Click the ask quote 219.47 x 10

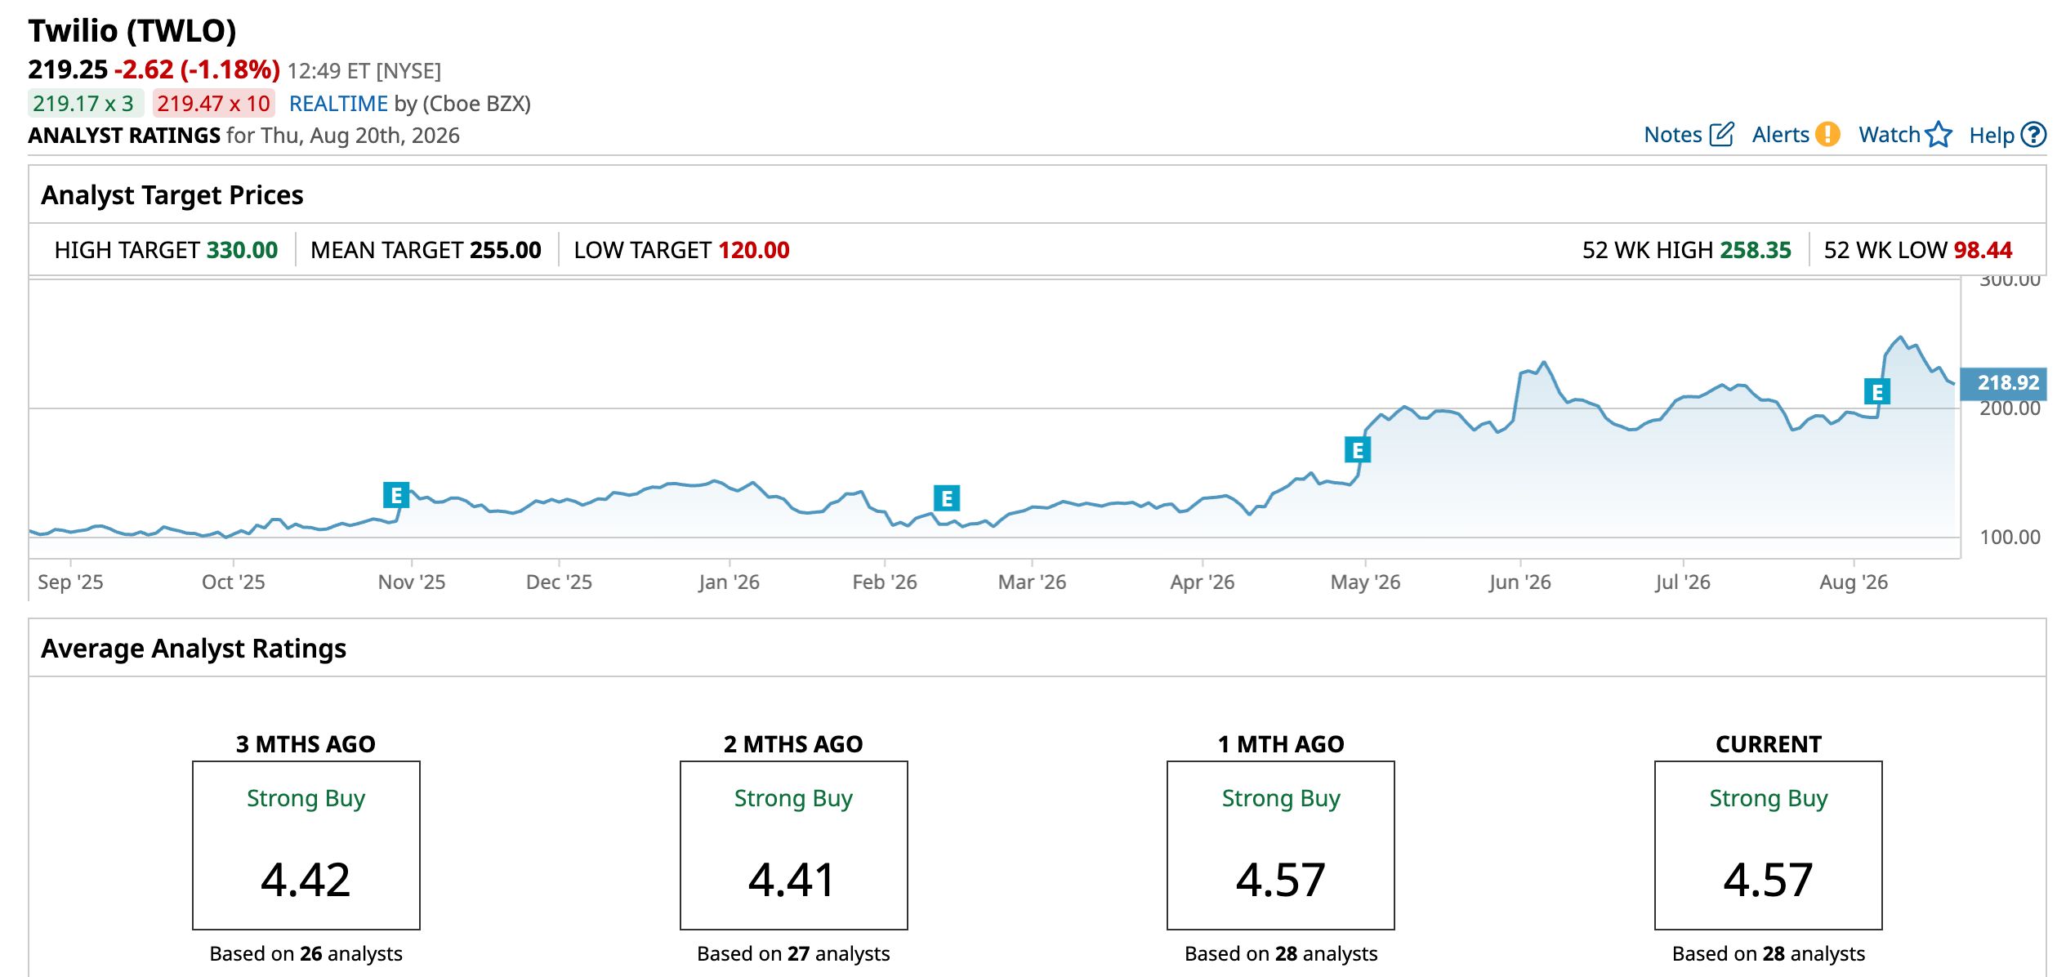213,104
